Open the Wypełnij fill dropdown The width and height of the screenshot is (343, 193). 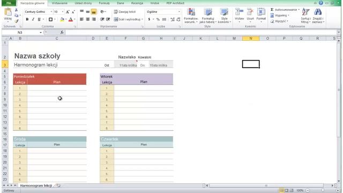(x=280, y=16)
